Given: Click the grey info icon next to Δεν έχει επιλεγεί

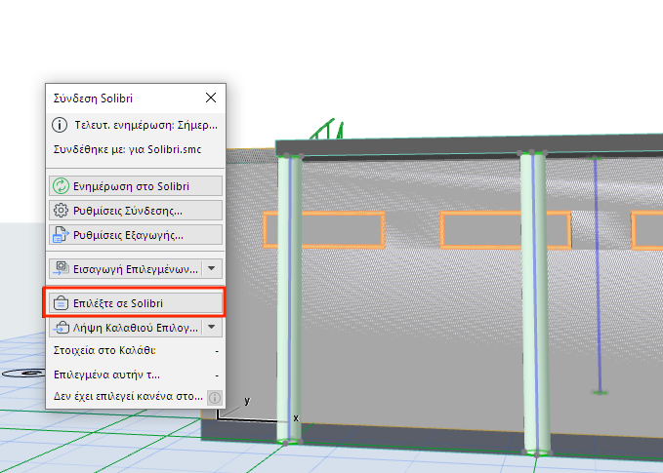Looking at the screenshot, I should coord(215,397).
